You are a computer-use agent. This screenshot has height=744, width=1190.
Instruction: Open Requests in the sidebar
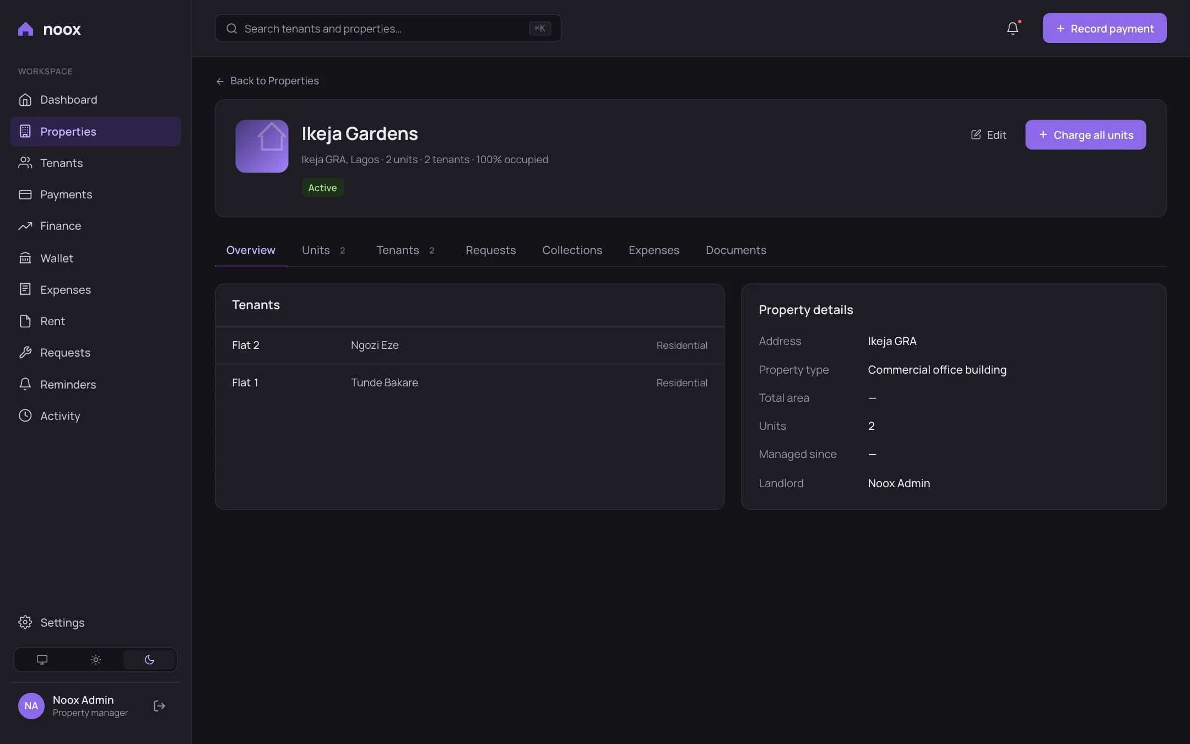[x=95, y=353]
